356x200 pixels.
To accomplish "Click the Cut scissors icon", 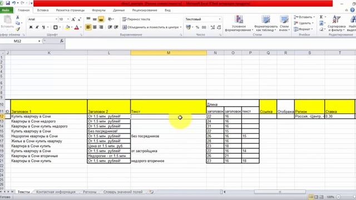I will [x=17, y=17].
